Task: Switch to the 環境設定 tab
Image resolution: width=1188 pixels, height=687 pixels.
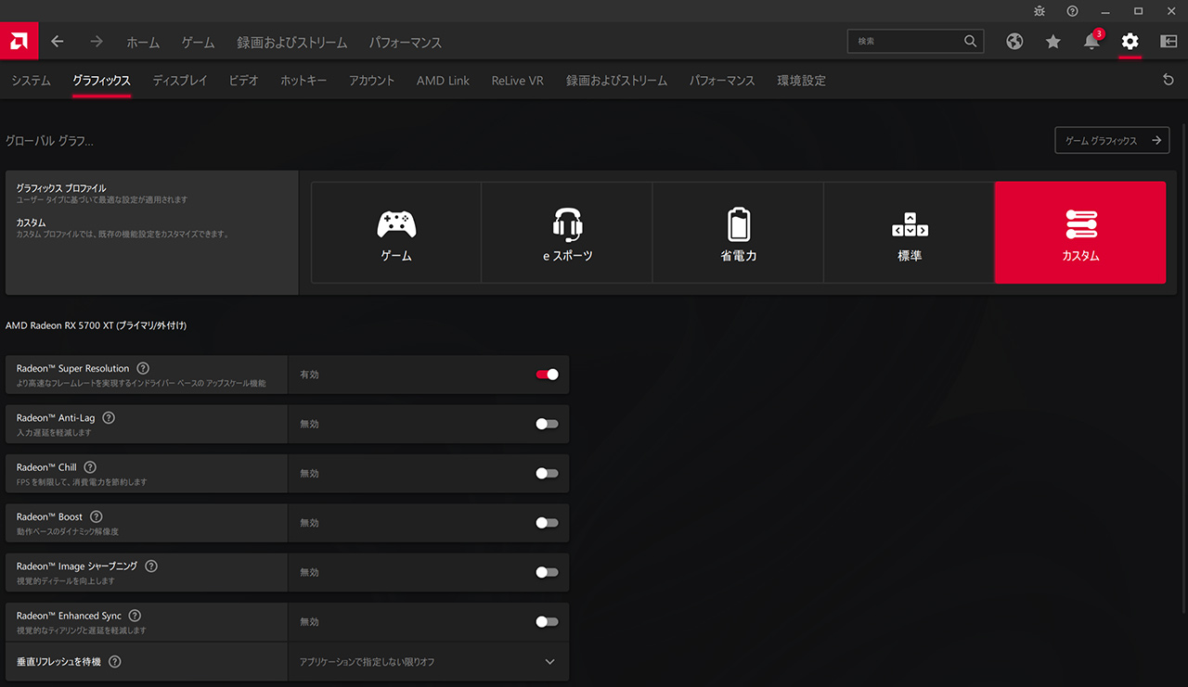Action: coord(801,81)
